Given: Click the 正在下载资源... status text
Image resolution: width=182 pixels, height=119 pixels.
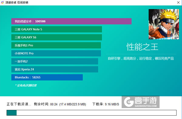Looking at the screenshot, I should click(x=19, y=104).
